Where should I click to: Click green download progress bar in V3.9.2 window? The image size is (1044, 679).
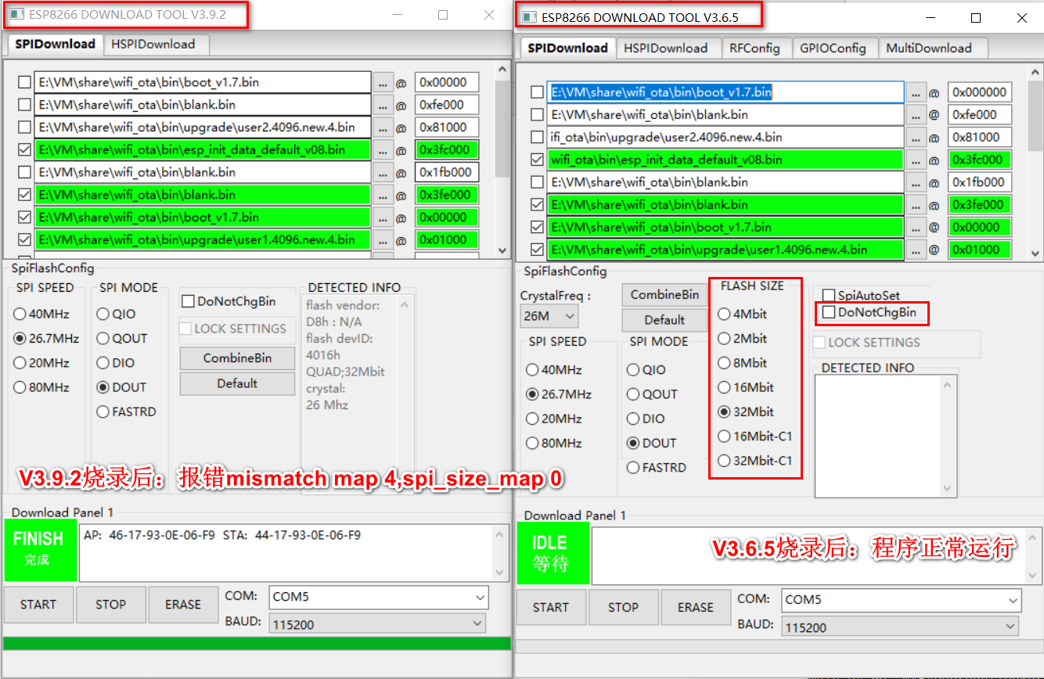[257, 643]
